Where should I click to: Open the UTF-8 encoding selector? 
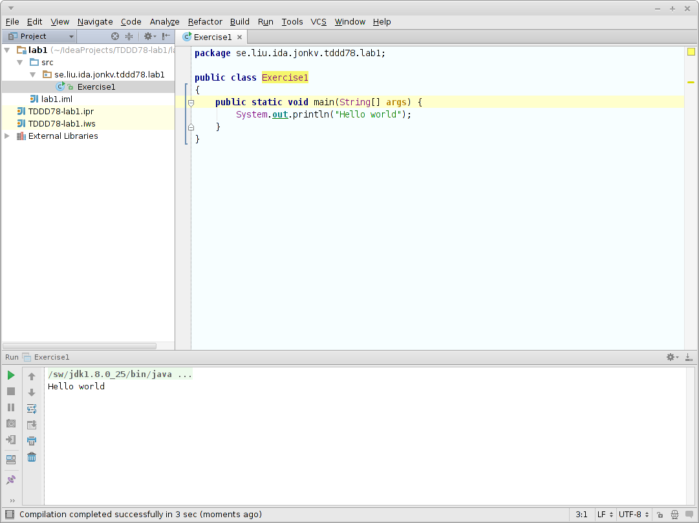633,515
